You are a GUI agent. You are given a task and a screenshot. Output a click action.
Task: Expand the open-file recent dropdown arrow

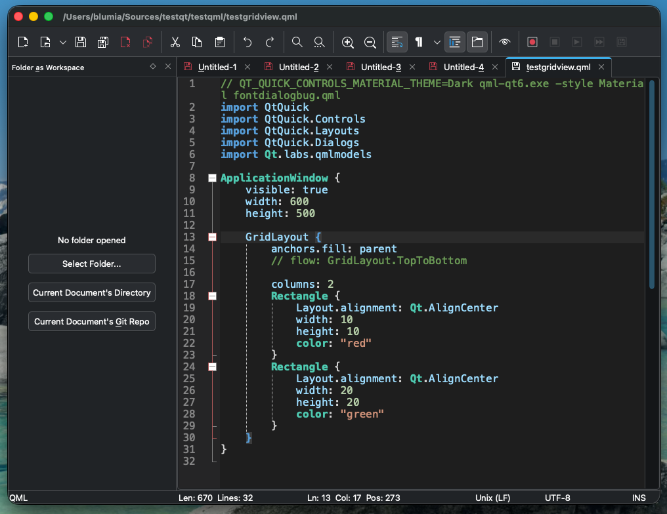(x=63, y=42)
